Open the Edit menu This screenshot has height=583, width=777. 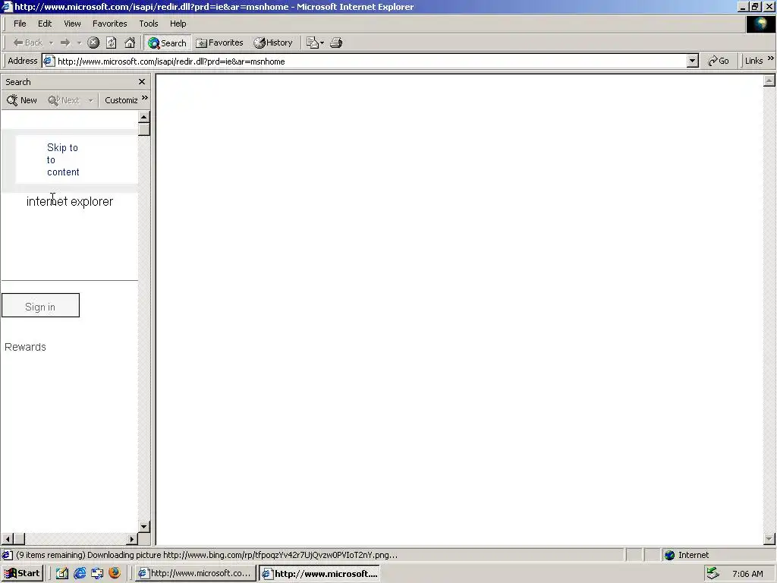tap(45, 24)
